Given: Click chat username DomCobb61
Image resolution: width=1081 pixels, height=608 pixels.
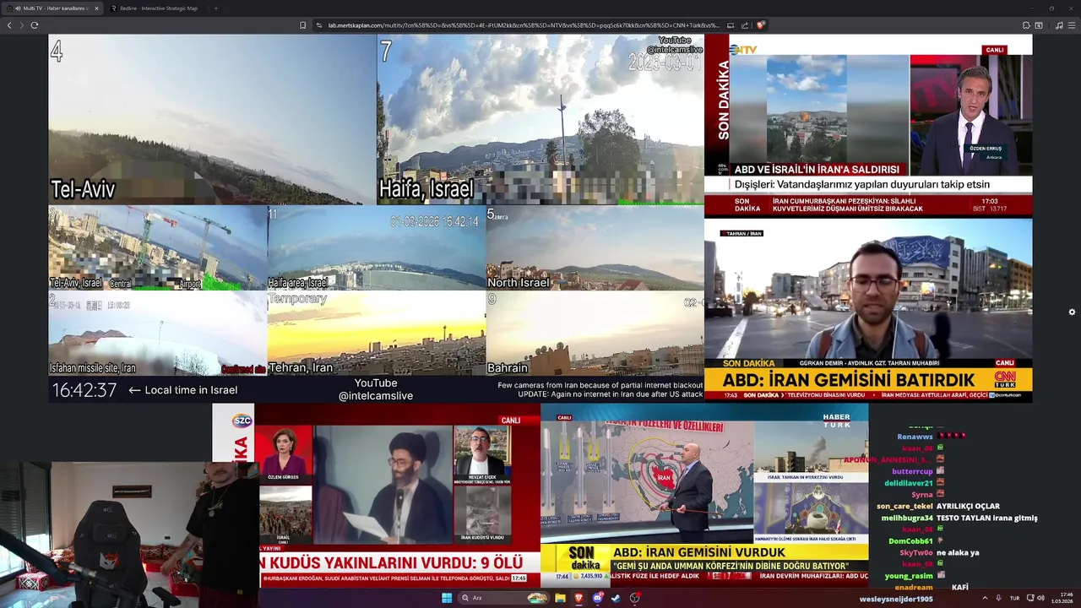Looking at the screenshot, I should [910, 540].
